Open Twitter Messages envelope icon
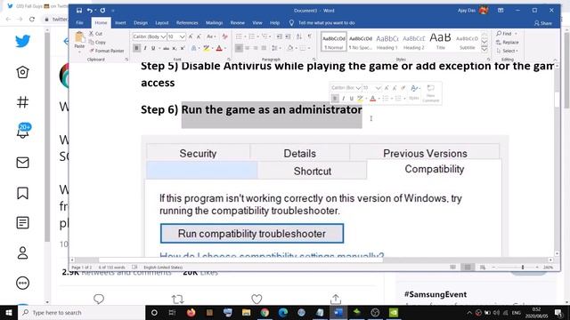The width and height of the screenshot is (570, 320). (22, 163)
